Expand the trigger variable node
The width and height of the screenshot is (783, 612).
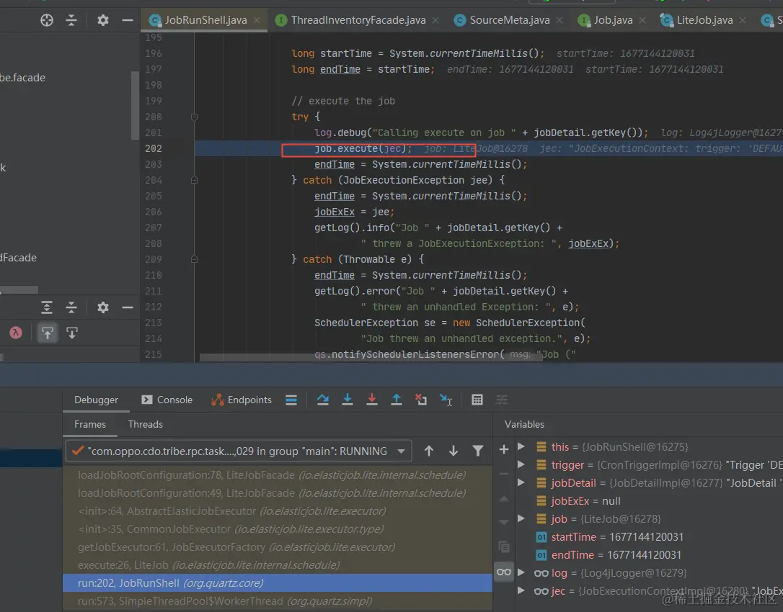(521, 465)
